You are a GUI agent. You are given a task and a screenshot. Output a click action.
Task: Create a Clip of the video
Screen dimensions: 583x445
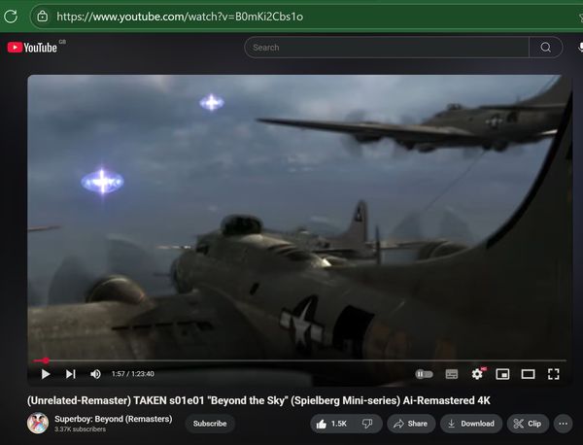click(528, 424)
